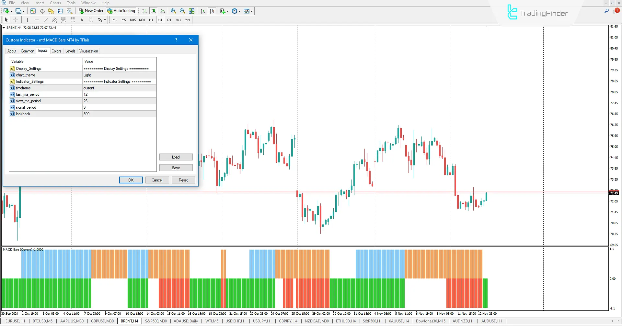Open the templates dropdown arrow
The image size is (622, 326).
tap(252, 11)
